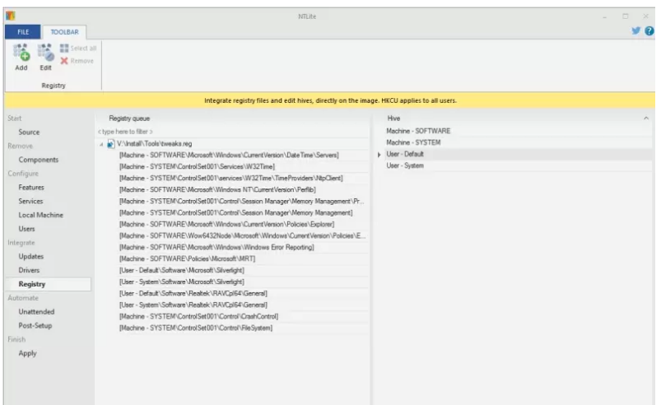Collapse the tweaks.reg tree node
661x405 pixels.
[x=101, y=145]
